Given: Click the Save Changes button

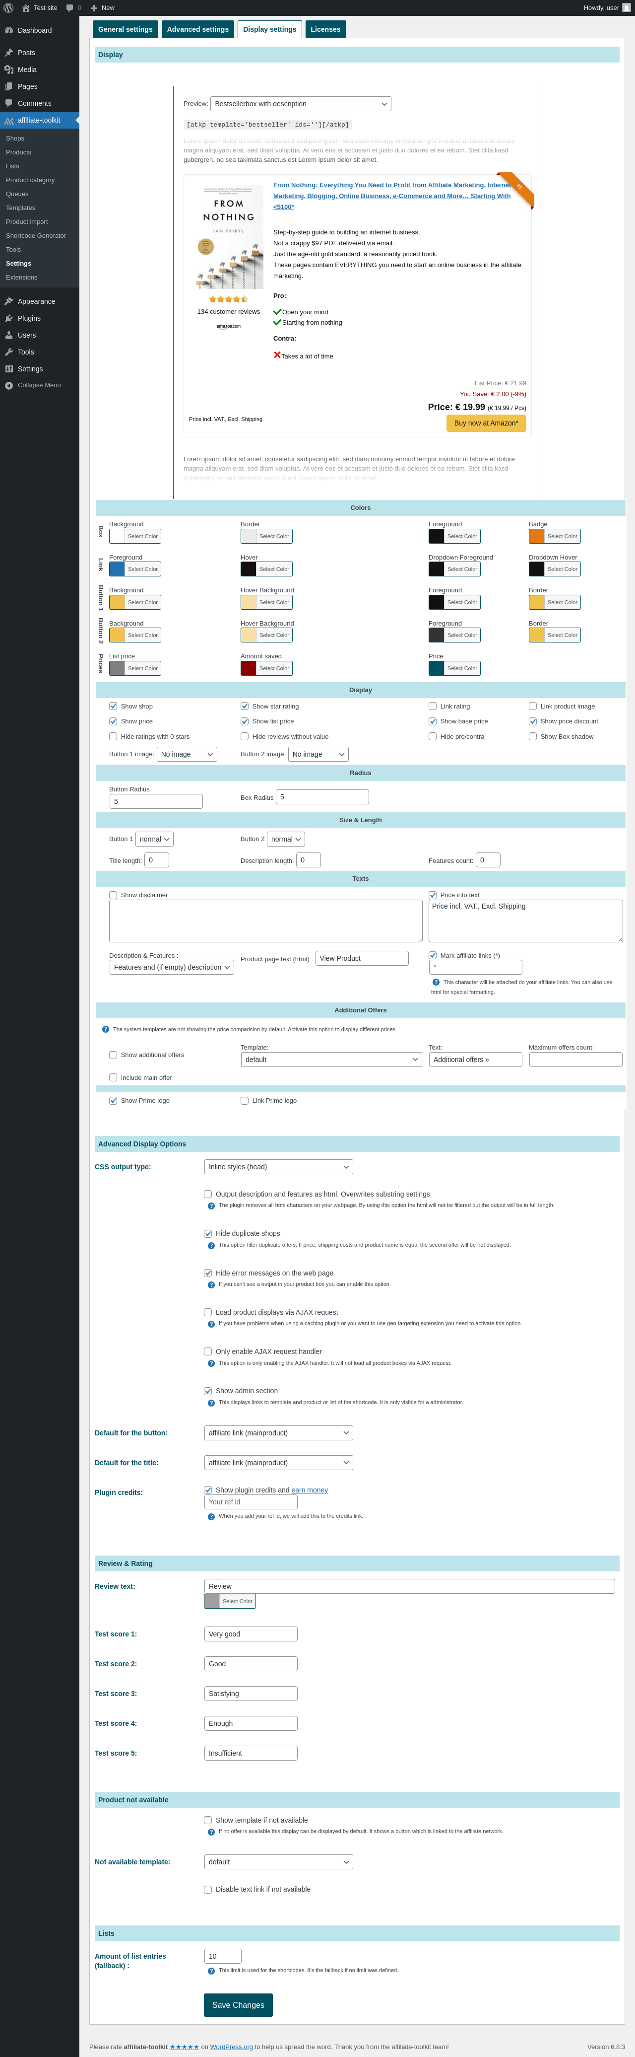Looking at the screenshot, I should [238, 2004].
